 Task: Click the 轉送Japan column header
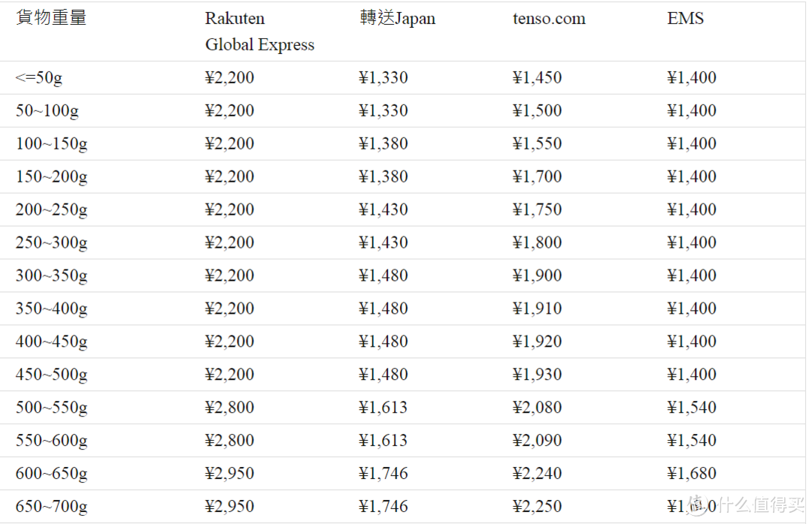(x=397, y=18)
